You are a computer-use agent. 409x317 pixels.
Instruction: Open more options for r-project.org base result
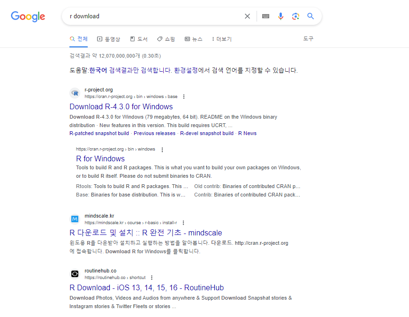tap(184, 97)
